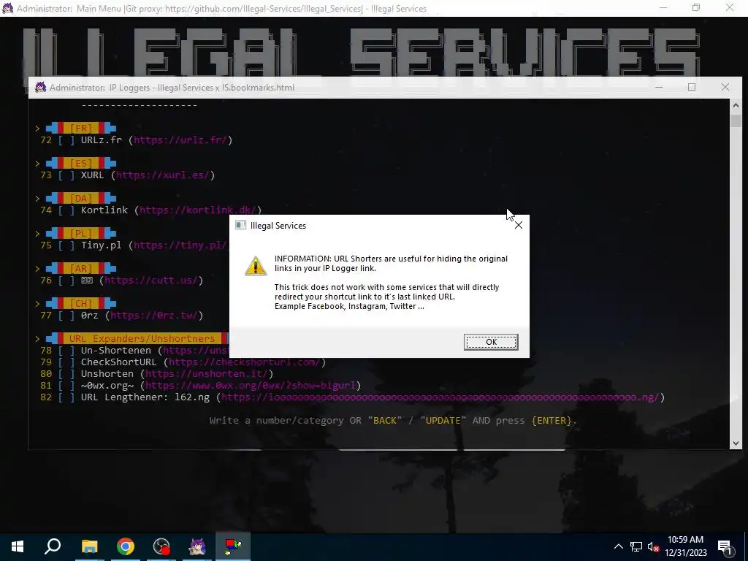This screenshot has width=748, height=561.
Task: Open File Explorer from taskbar
Action: pyautogui.click(x=89, y=546)
